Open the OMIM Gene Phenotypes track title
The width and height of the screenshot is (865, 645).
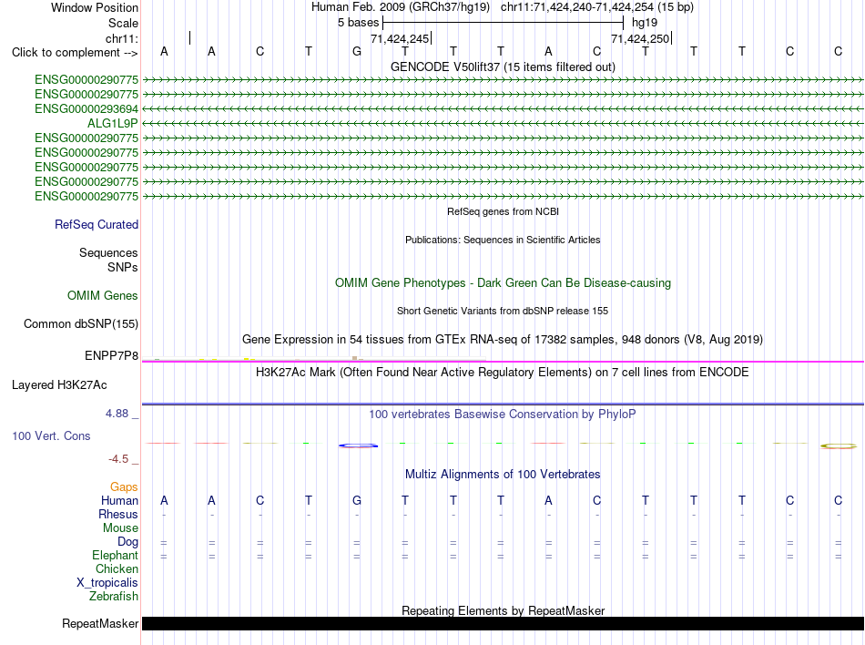[x=503, y=282]
